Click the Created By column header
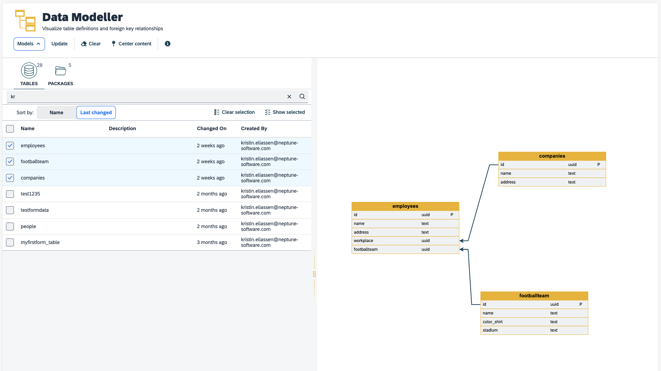 (x=254, y=129)
